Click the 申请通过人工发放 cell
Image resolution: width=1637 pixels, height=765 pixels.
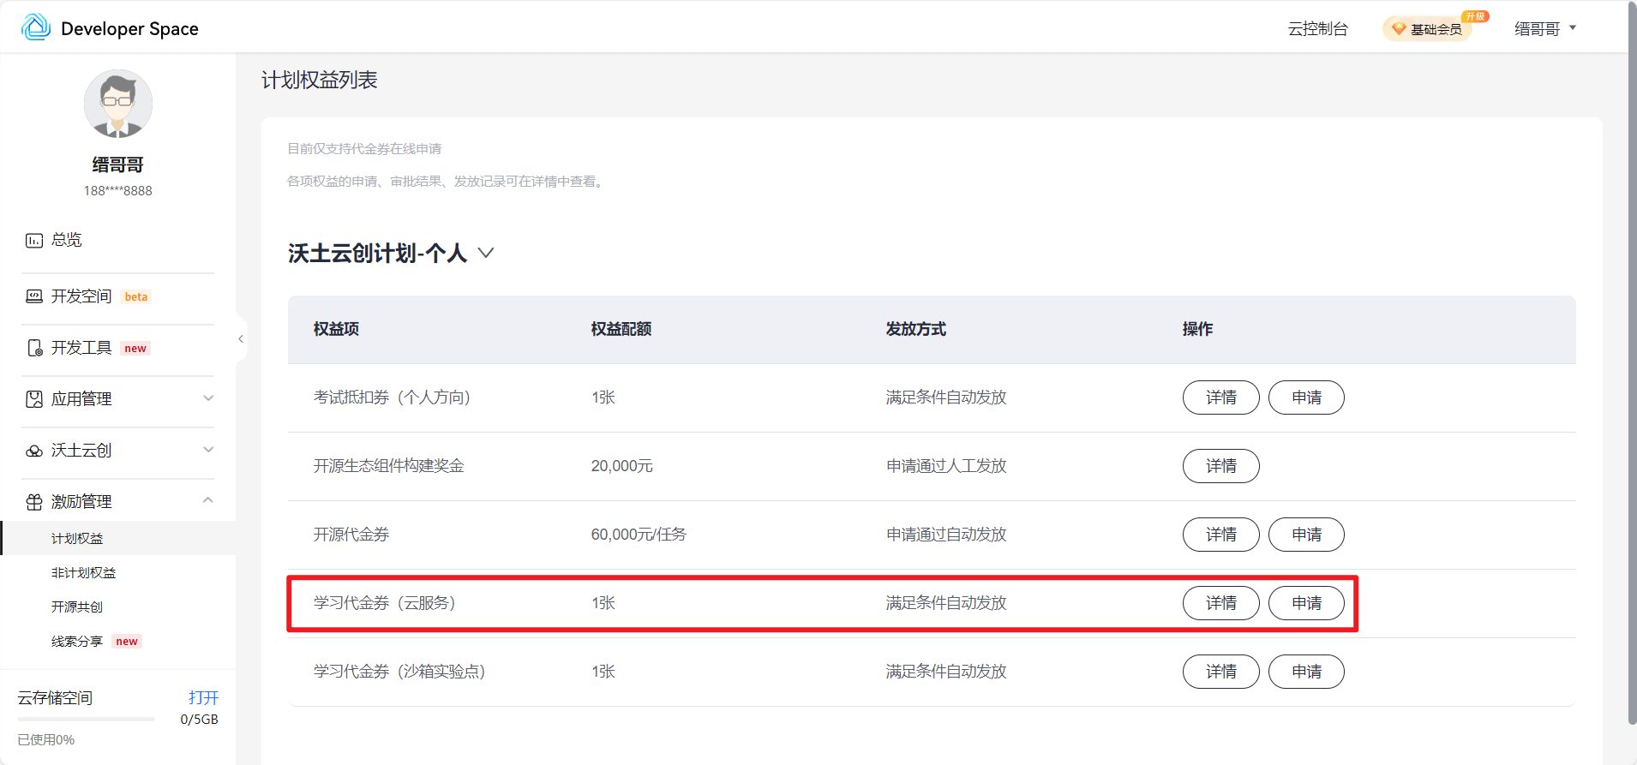click(946, 466)
